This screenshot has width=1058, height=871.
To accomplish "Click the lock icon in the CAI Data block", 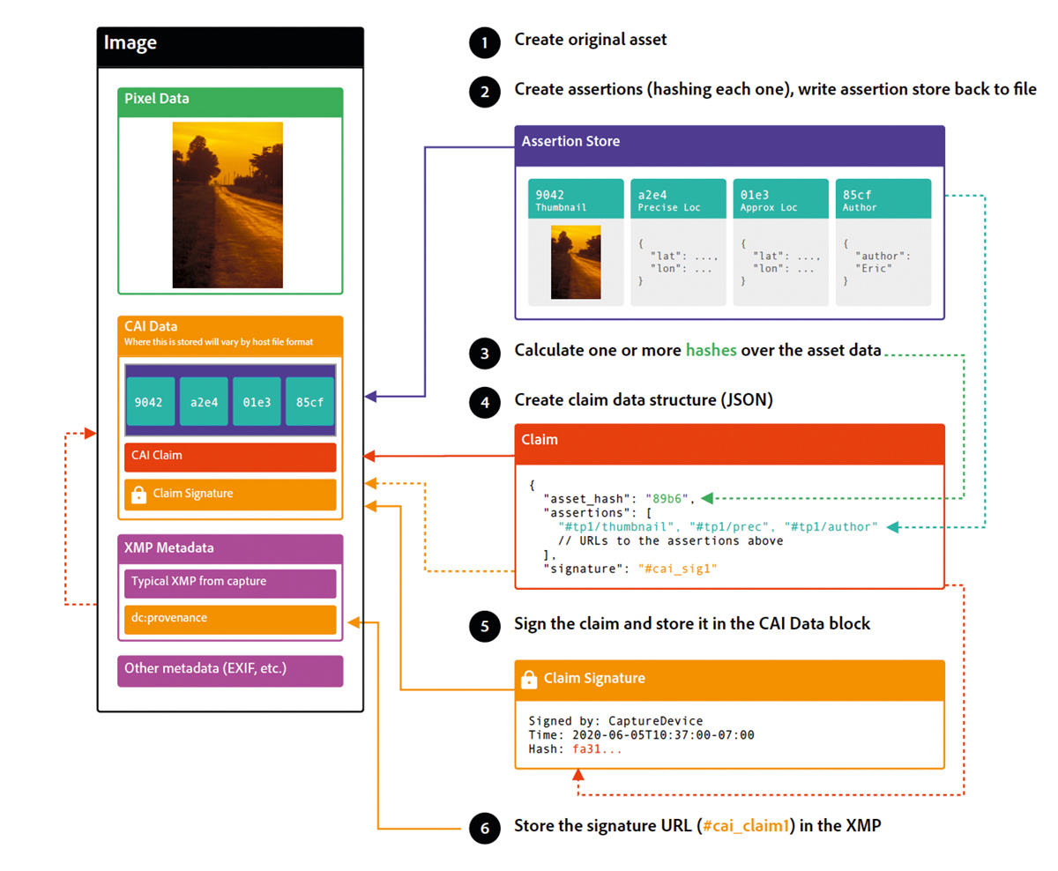I will [138, 495].
